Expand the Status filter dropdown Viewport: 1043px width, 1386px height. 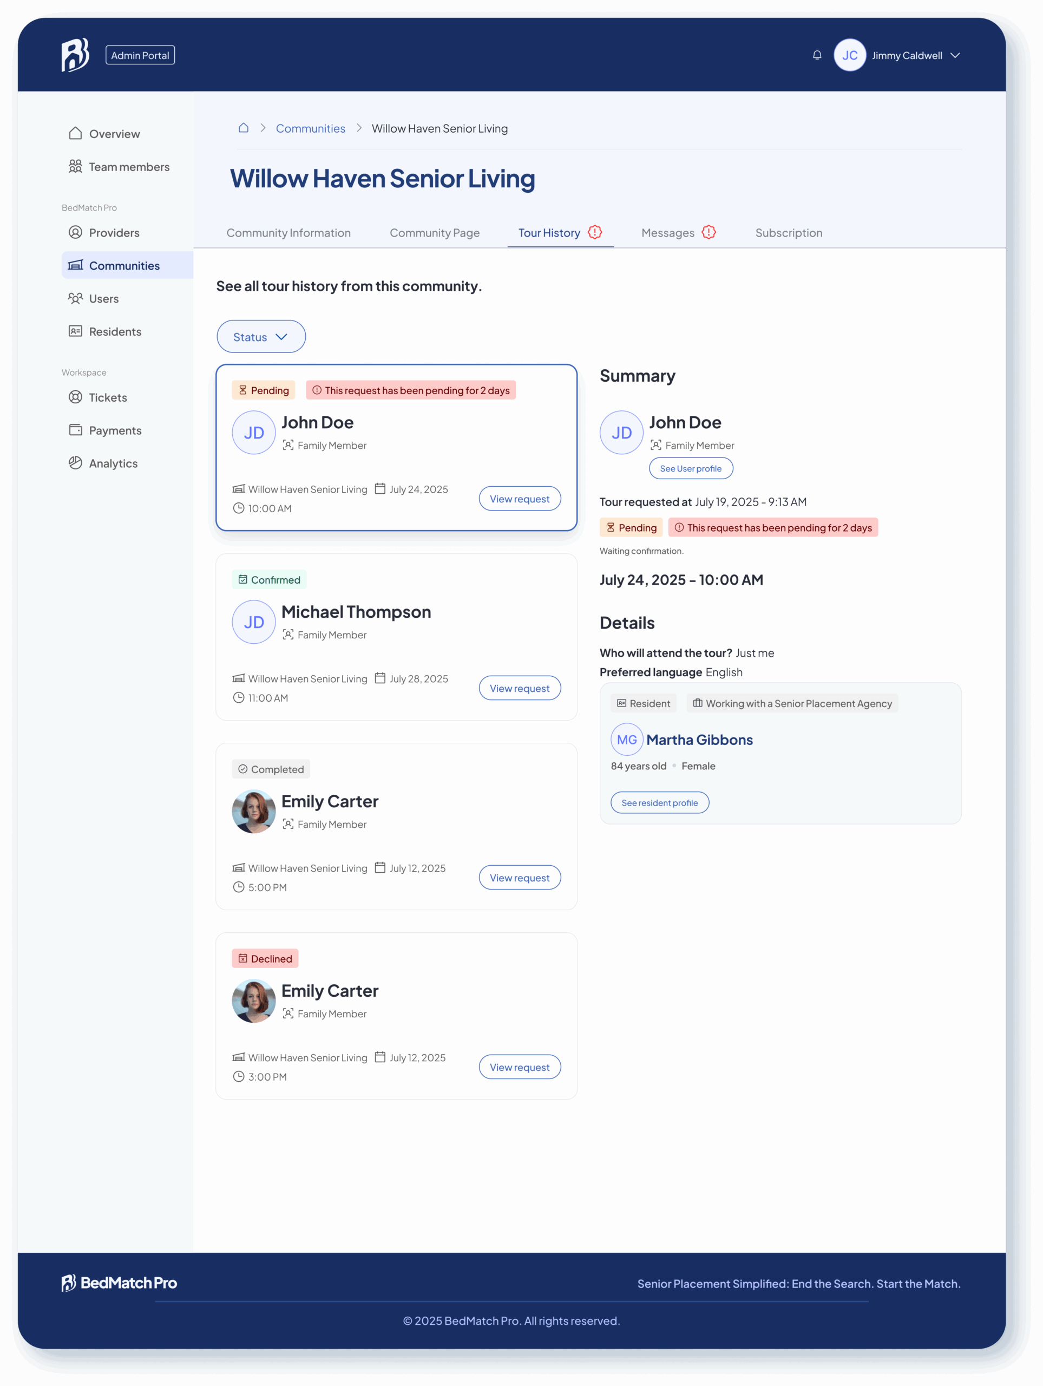tap(260, 336)
